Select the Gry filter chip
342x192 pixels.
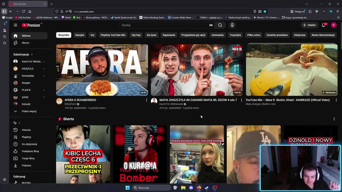(92, 35)
